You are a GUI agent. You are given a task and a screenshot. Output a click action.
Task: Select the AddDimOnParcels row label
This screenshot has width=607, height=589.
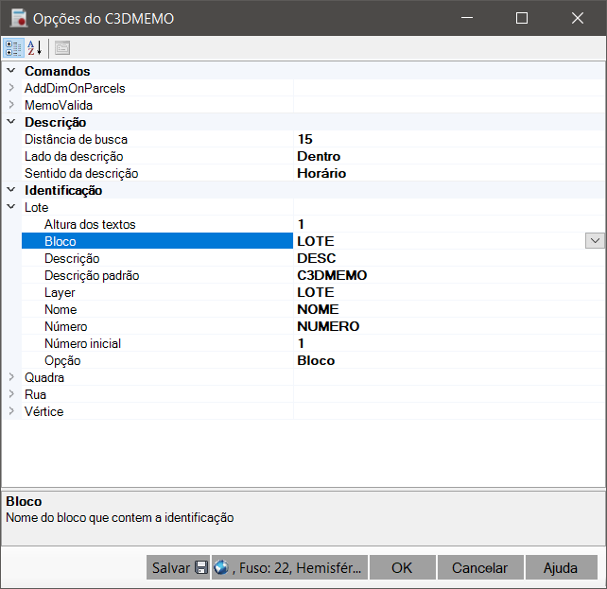[x=75, y=88]
